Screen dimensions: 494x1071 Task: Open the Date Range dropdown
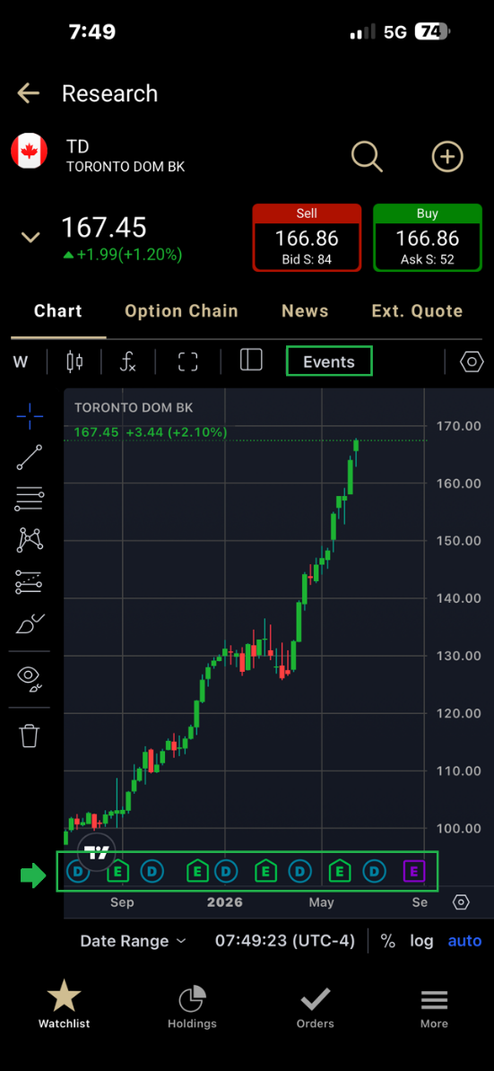pyautogui.click(x=133, y=941)
